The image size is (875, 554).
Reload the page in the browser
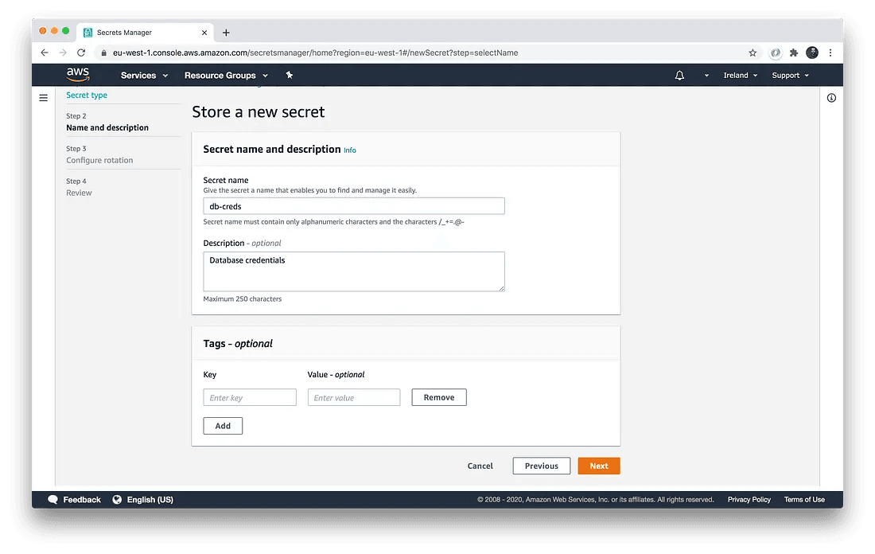(x=81, y=53)
